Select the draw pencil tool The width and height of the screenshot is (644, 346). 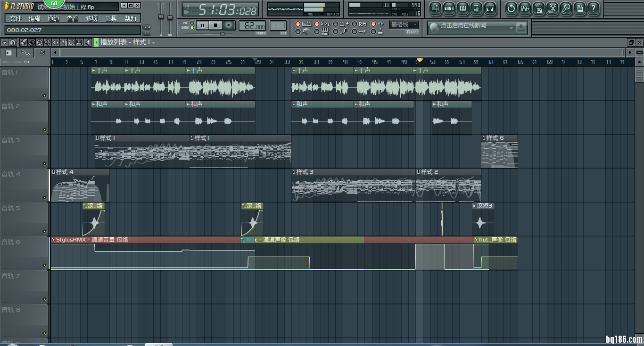(24, 42)
